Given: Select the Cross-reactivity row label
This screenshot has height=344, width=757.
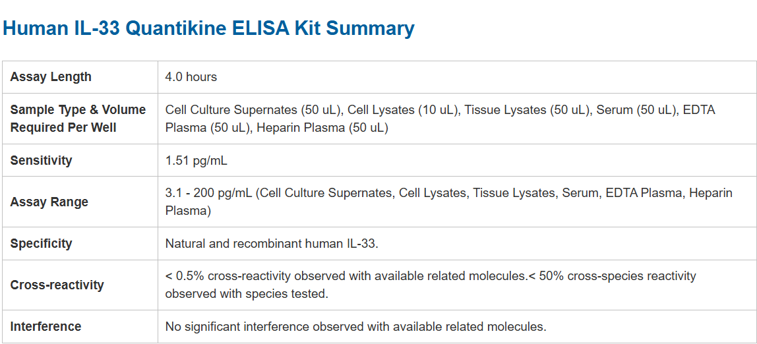Looking at the screenshot, I should click(57, 285).
